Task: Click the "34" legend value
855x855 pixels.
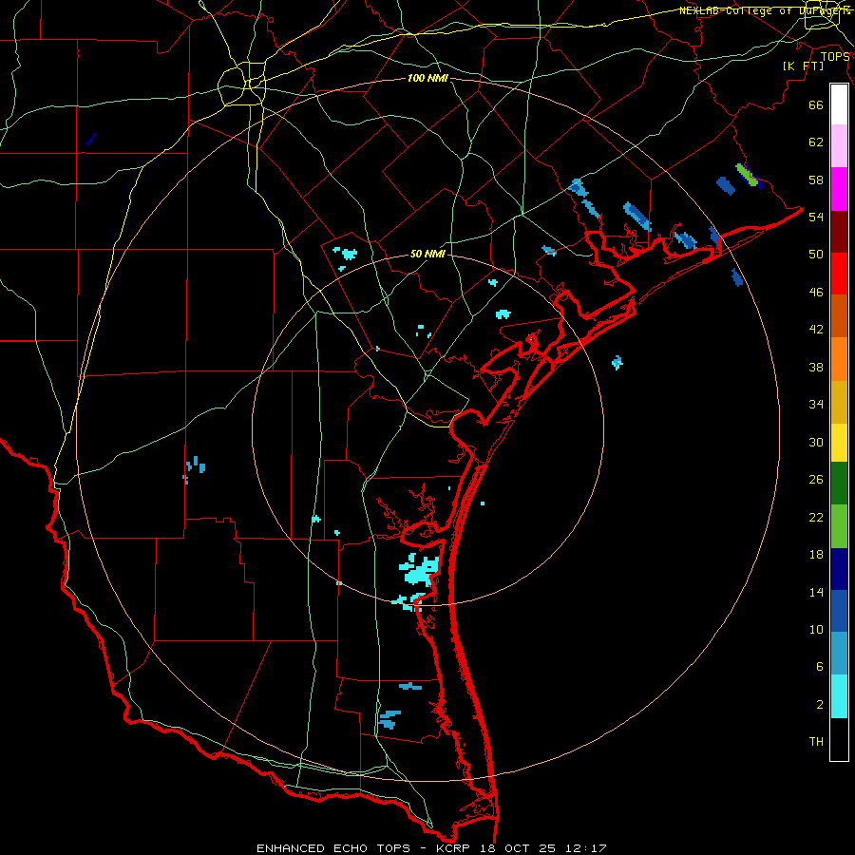Action: click(816, 405)
